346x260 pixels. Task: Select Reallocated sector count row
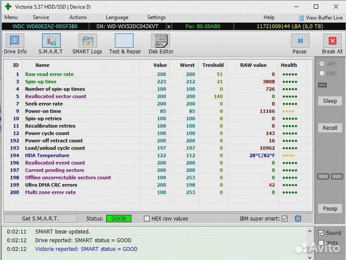click(x=158, y=96)
